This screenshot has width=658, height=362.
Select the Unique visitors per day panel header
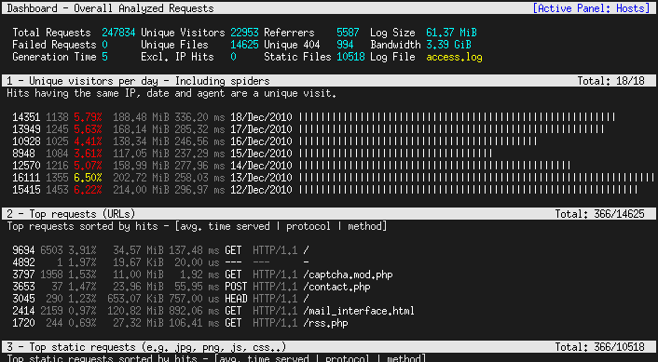pyautogui.click(x=329, y=80)
